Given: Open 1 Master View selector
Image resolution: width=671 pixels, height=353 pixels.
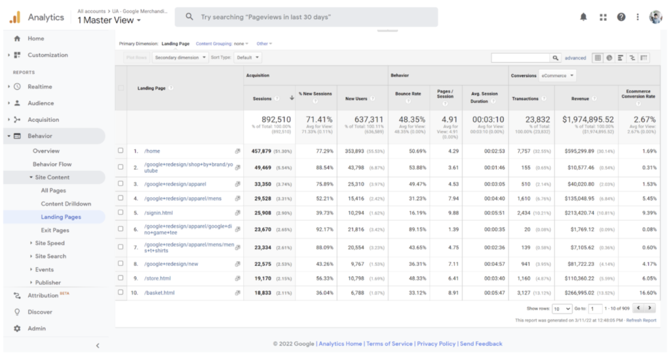Looking at the screenshot, I should point(109,20).
